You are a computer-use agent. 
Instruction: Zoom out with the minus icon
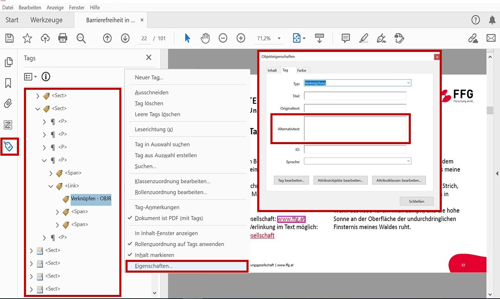223,38
